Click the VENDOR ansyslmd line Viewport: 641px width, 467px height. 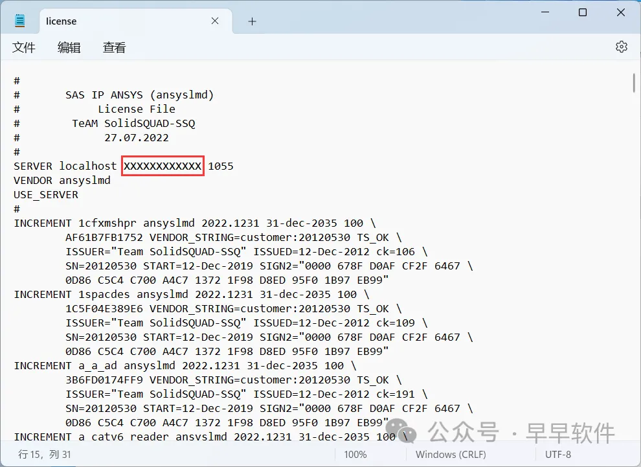[x=62, y=180]
